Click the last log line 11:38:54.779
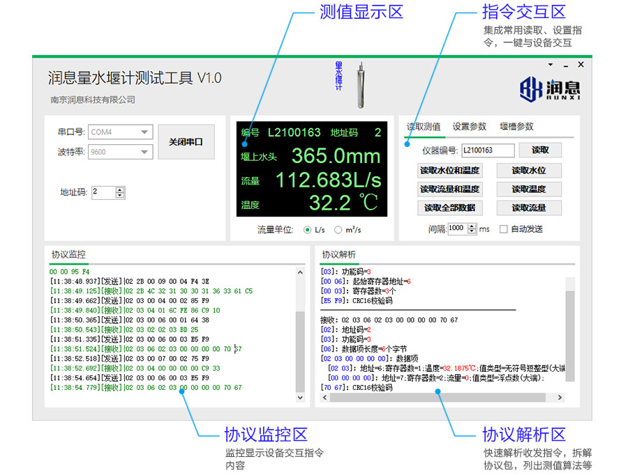 pos(146,387)
